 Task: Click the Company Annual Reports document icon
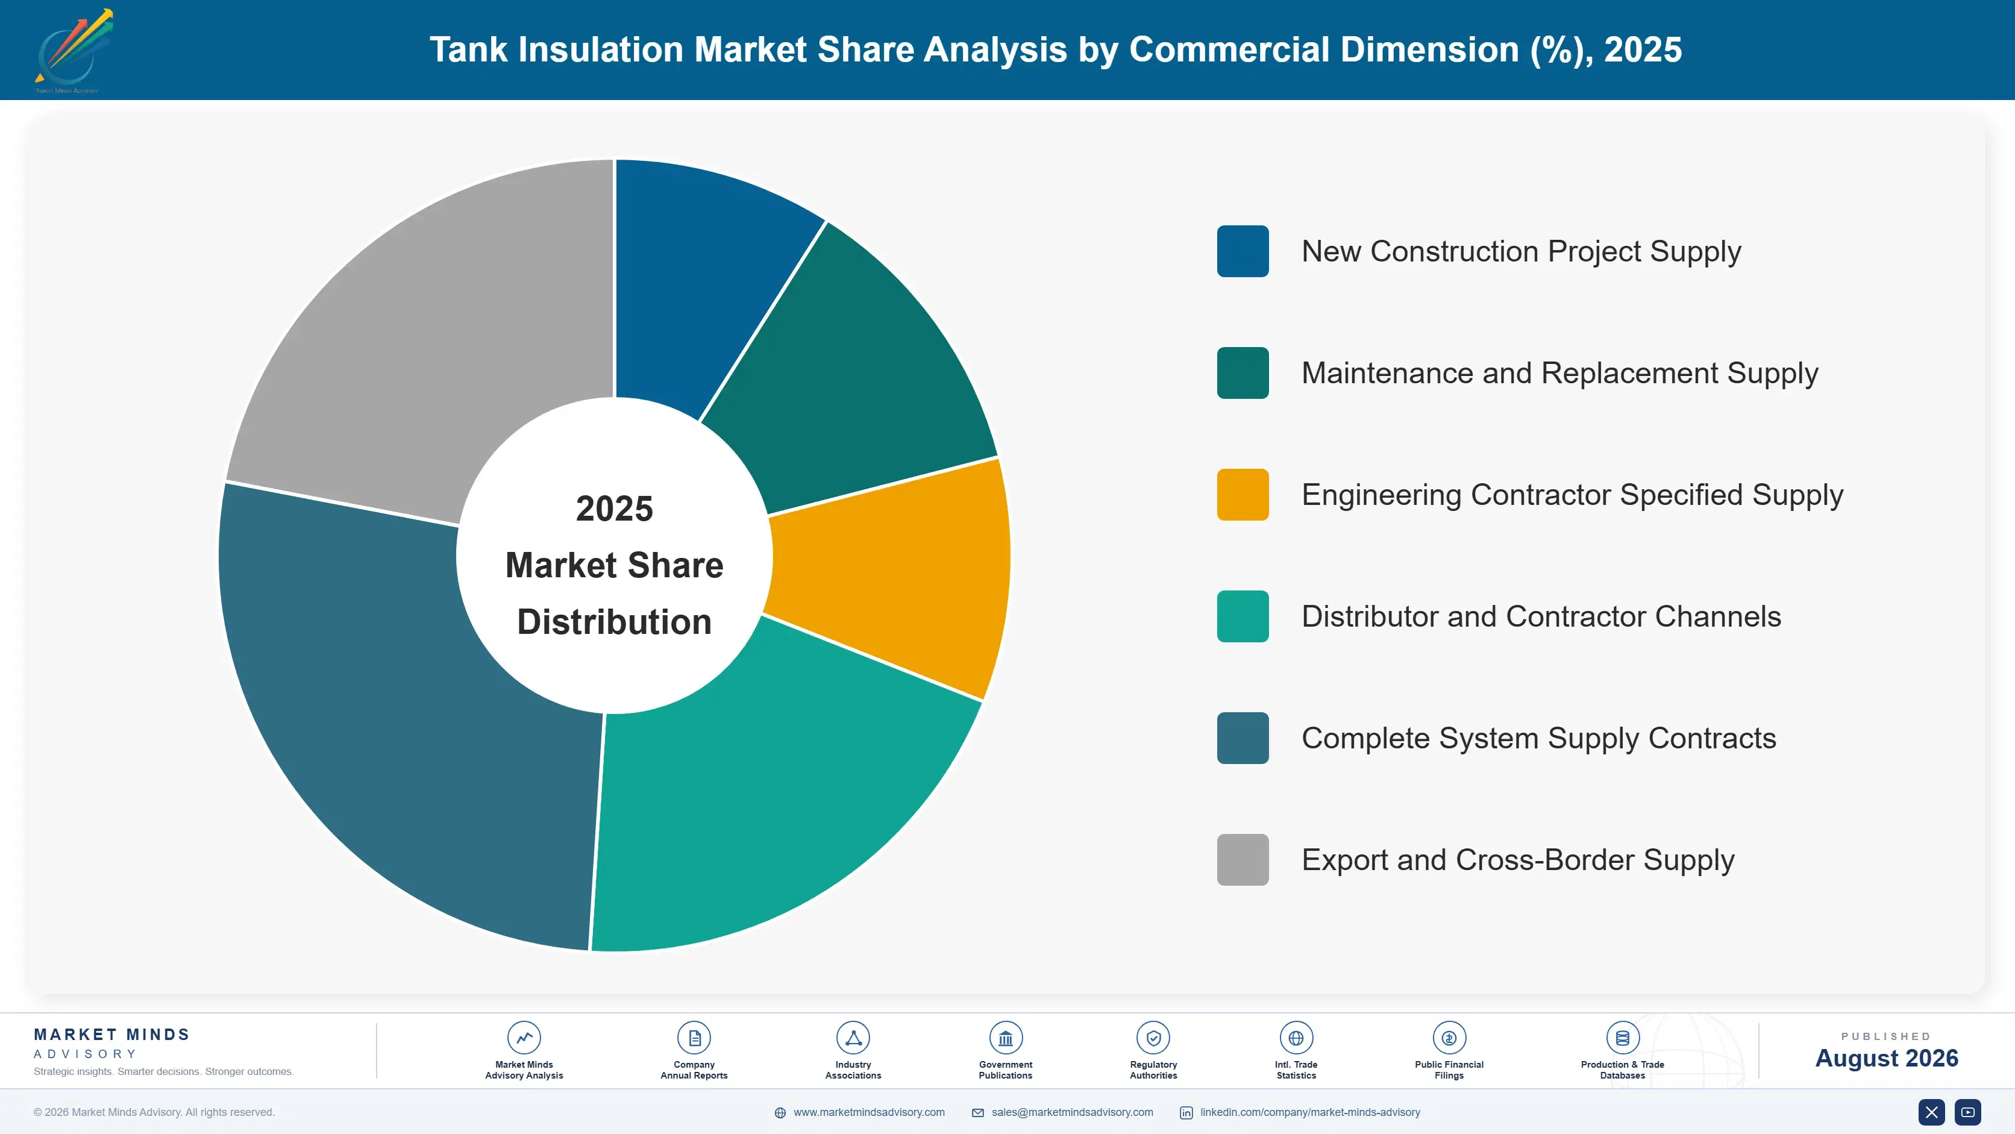(x=694, y=1038)
